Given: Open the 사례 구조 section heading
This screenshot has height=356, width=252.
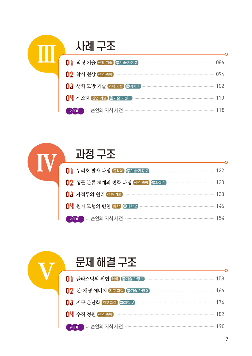Looking at the screenshot, I should [x=95, y=46].
